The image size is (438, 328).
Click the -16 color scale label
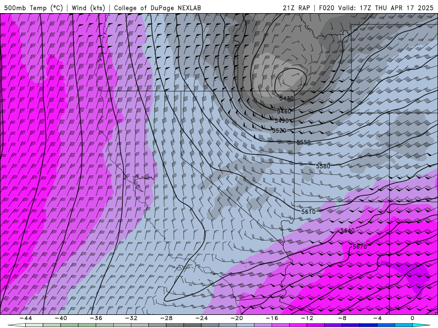(x=272, y=318)
